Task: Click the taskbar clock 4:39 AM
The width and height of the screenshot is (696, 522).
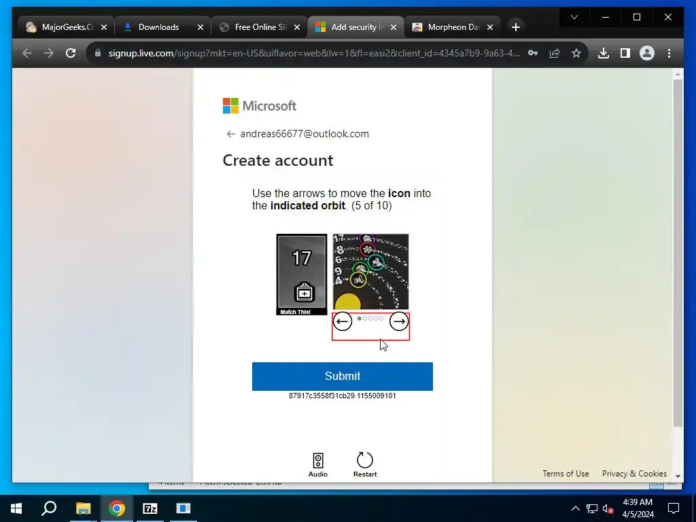Action: pyautogui.click(x=638, y=508)
